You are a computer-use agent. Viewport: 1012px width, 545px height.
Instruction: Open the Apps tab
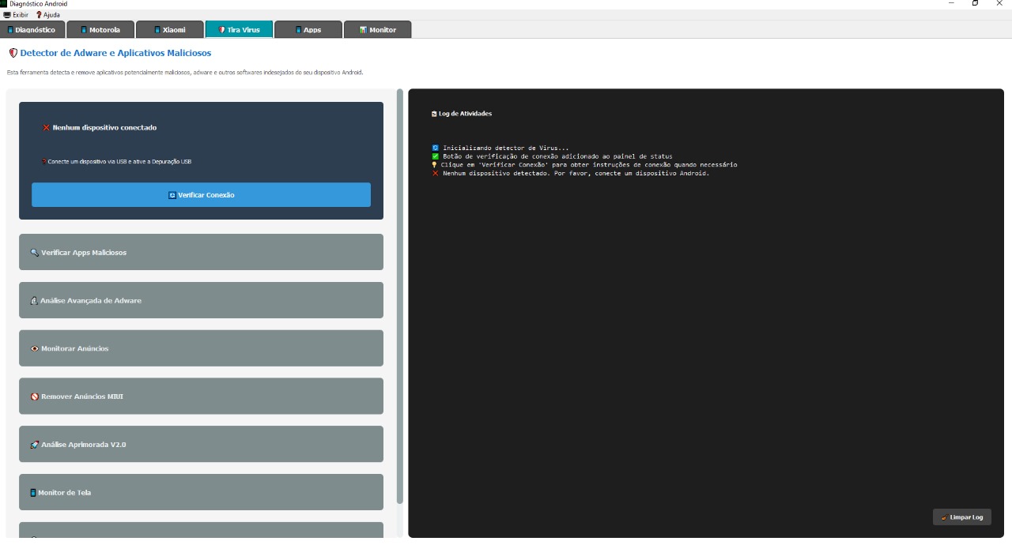[x=308, y=30]
